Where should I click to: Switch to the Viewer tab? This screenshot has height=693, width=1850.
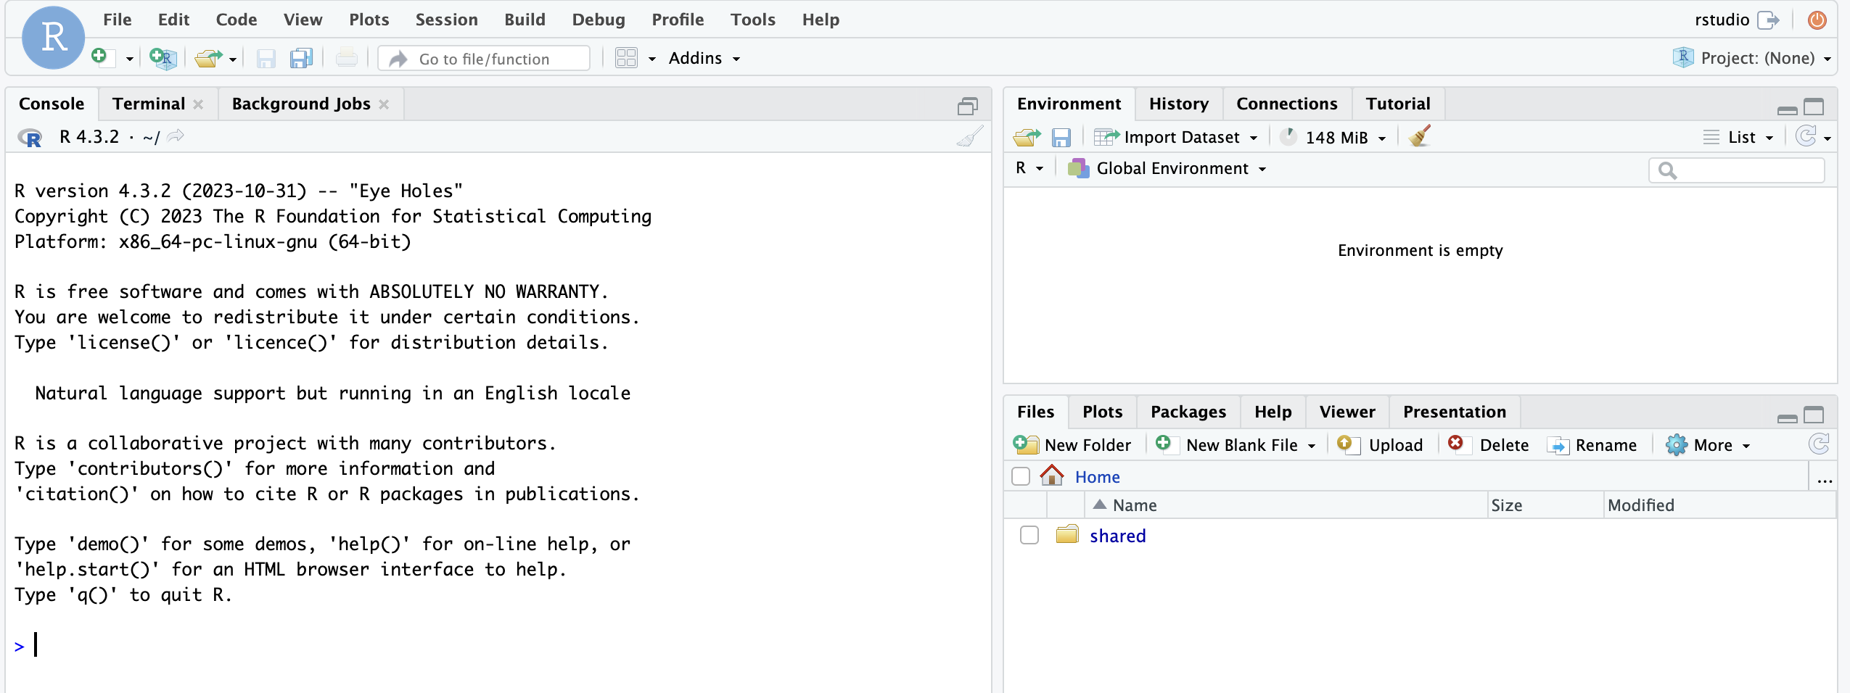click(x=1347, y=412)
